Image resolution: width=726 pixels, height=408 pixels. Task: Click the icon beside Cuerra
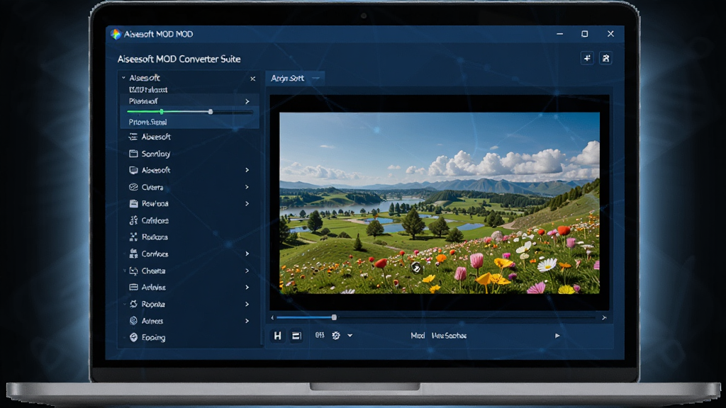point(133,187)
